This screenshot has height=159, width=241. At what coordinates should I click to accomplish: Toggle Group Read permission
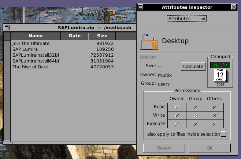coord(196,107)
